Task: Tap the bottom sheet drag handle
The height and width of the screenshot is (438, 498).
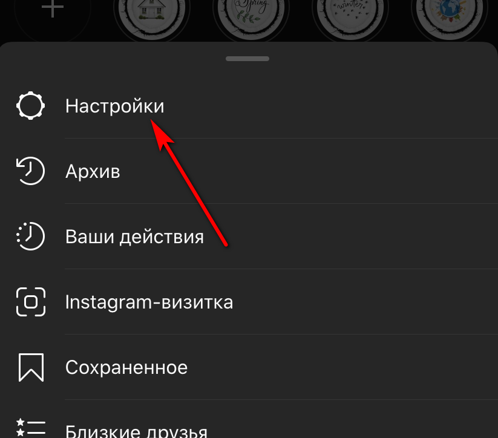Action: click(x=247, y=59)
